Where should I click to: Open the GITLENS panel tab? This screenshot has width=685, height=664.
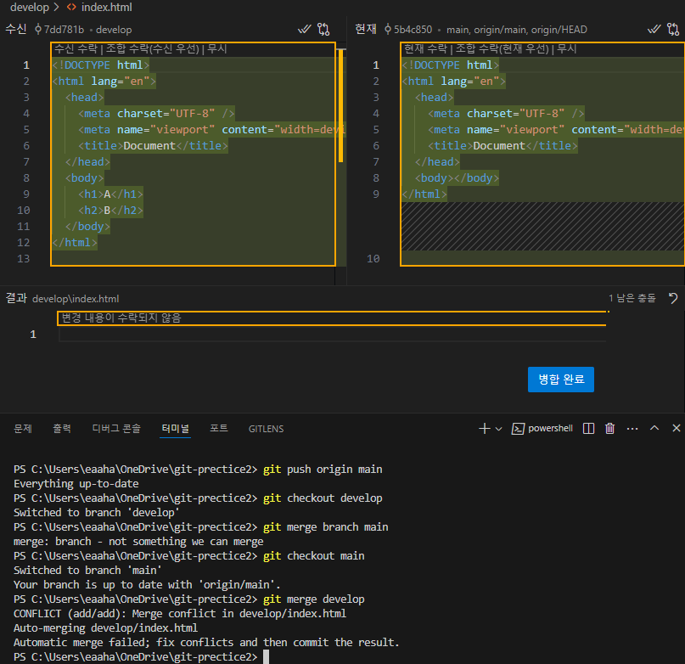266,429
